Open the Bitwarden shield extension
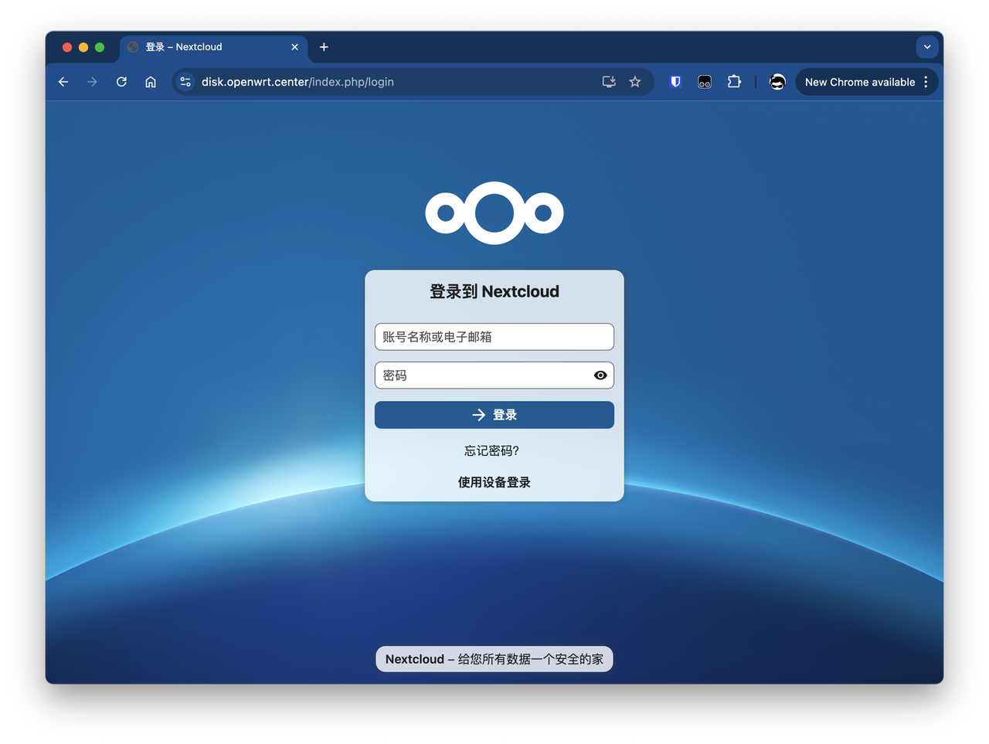Screen dimensions: 989x744 coord(675,82)
